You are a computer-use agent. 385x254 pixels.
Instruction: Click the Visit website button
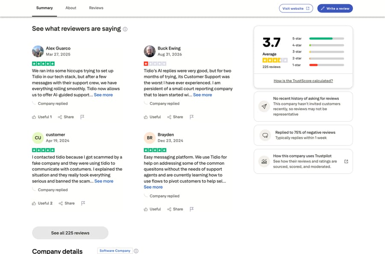click(x=296, y=9)
